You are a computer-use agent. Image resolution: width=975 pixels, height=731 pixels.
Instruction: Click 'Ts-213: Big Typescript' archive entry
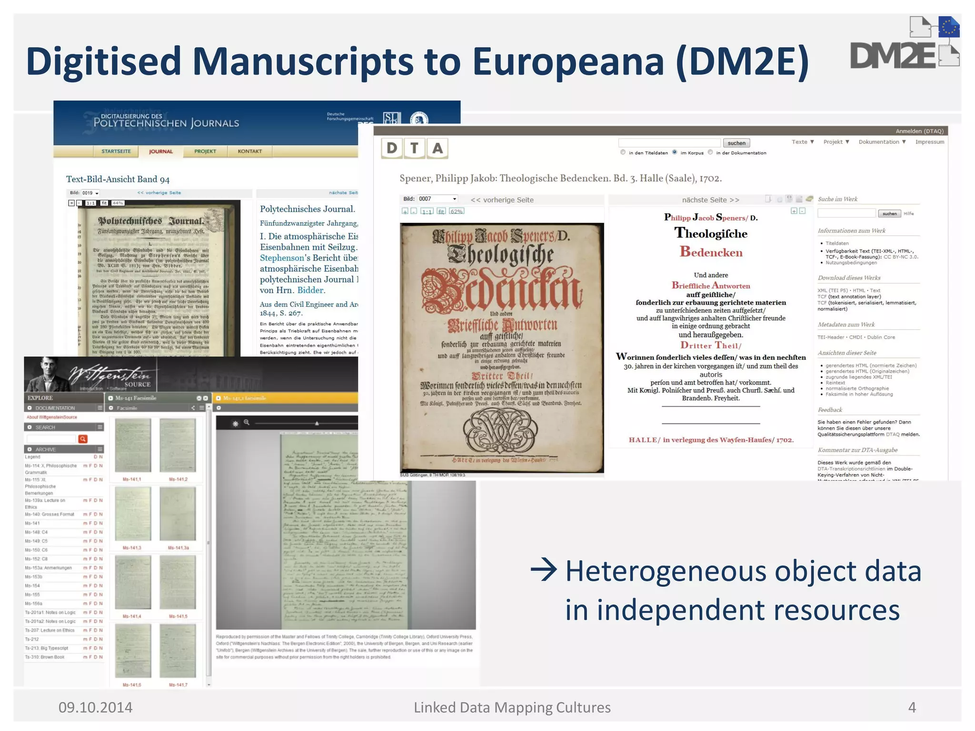47,648
